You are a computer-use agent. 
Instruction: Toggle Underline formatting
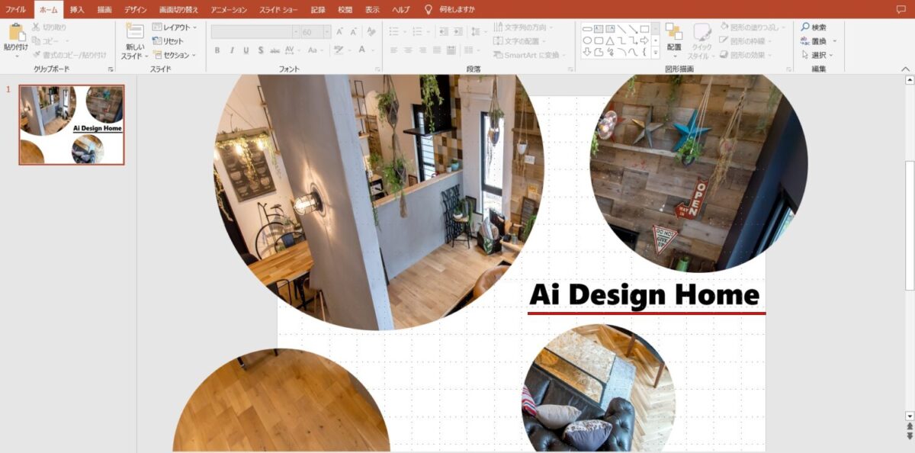coord(246,50)
